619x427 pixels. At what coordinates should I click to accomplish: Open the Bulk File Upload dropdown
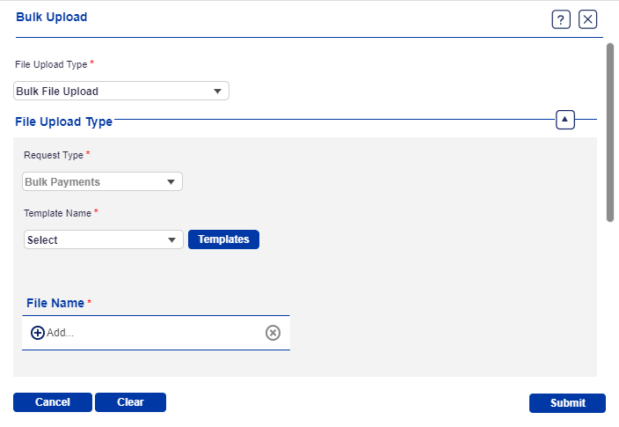(x=121, y=91)
